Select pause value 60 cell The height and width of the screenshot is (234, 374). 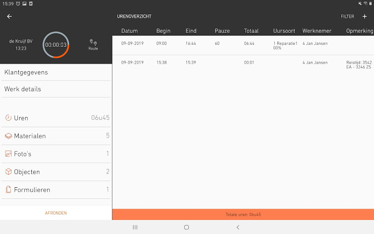217,44
